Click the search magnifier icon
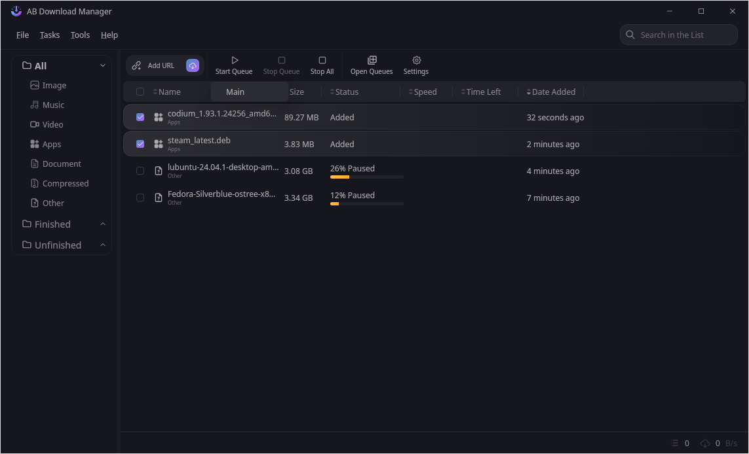Screen dimensions: 749x454 [x=630, y=35]
